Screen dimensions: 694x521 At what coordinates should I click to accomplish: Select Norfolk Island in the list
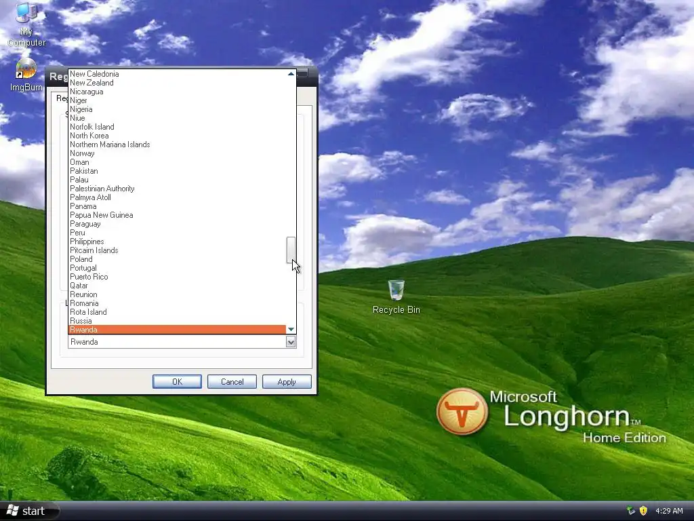click(177, 127)
